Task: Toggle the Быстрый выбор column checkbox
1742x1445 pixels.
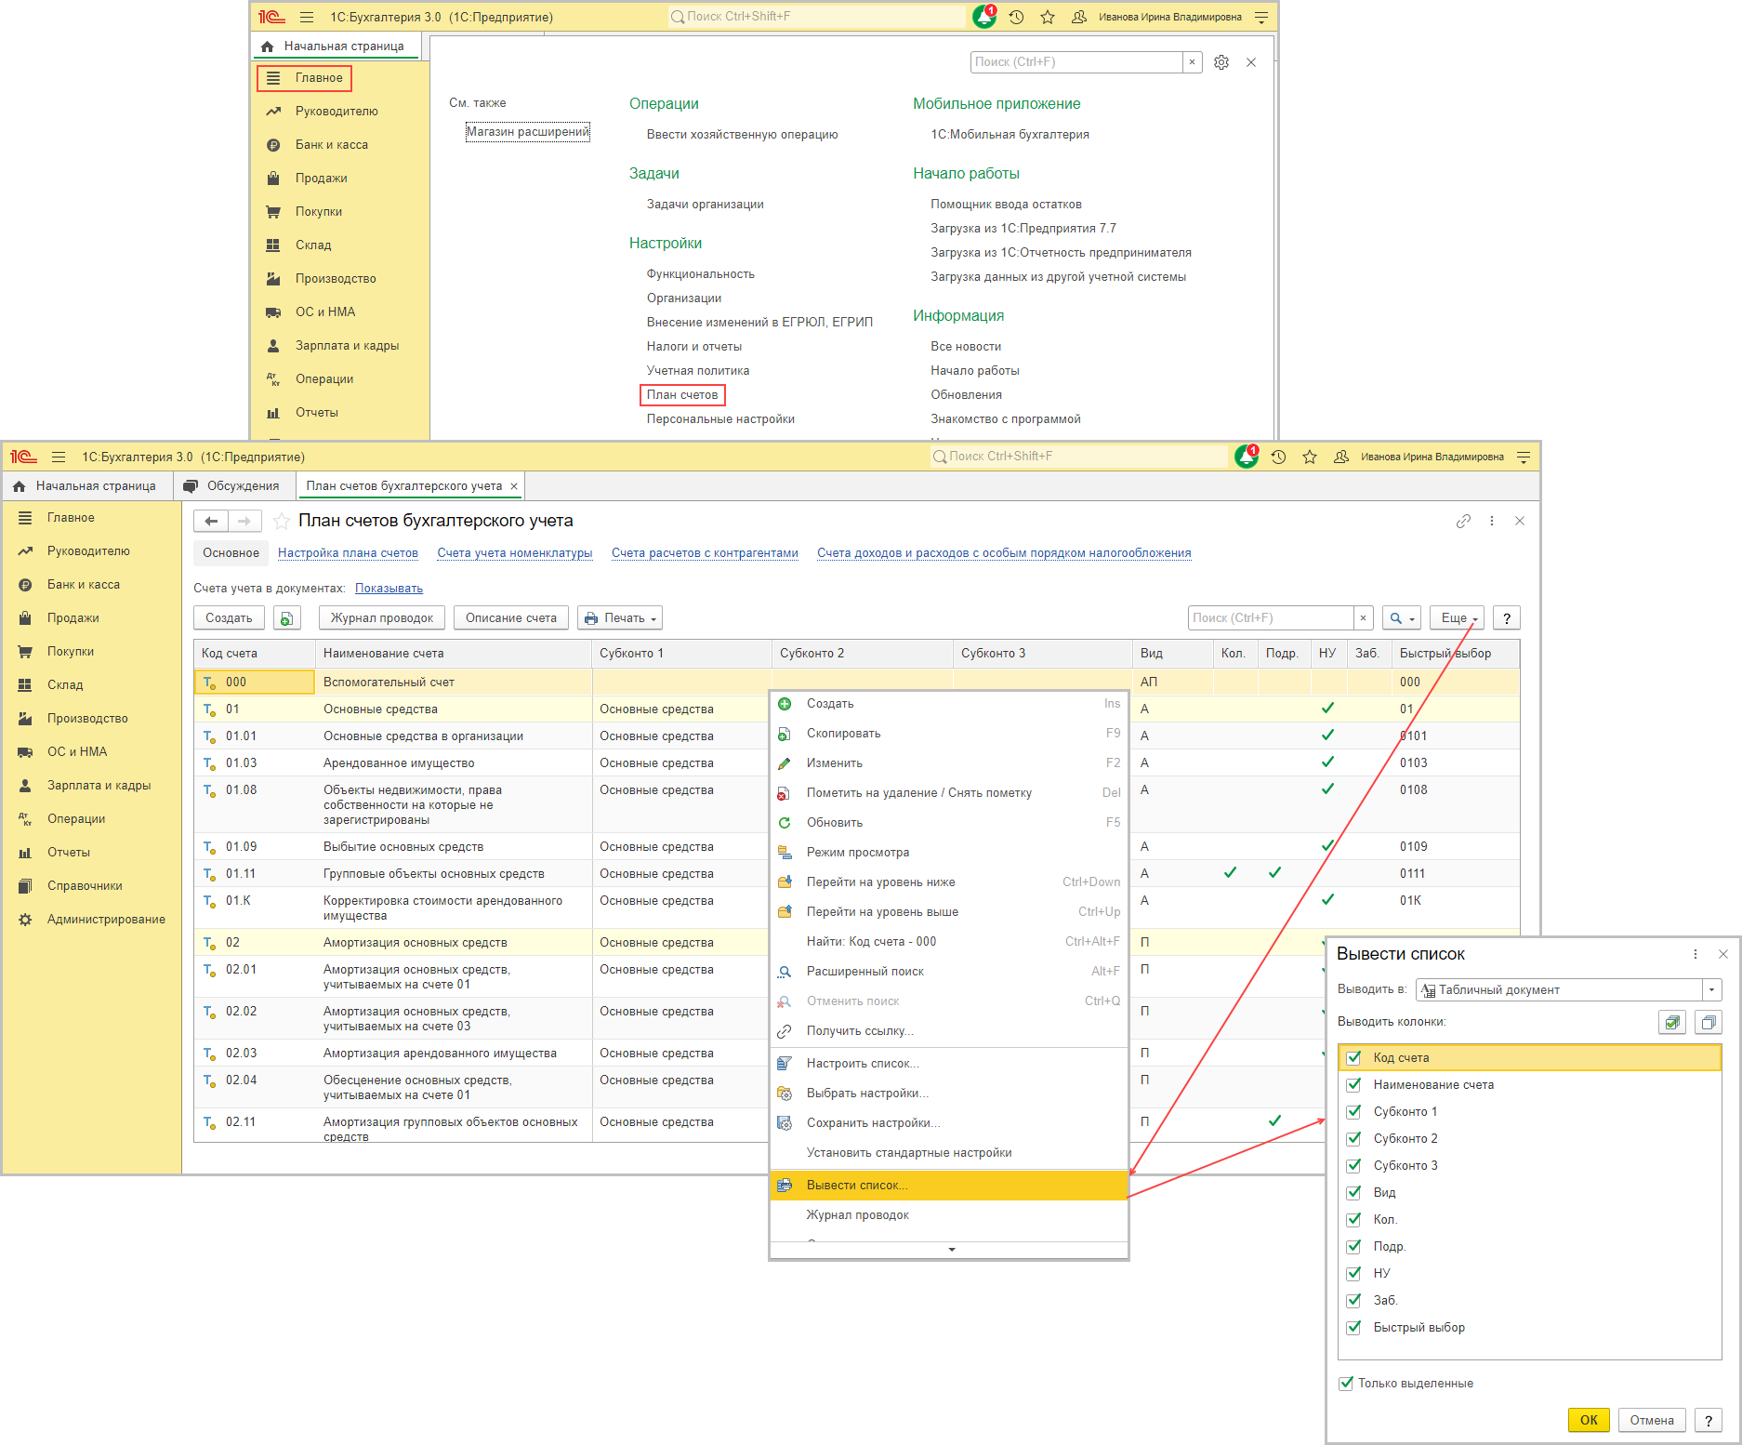Action: point(1354,1328)
